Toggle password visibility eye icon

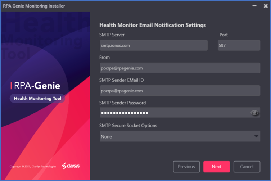(254, 113)
